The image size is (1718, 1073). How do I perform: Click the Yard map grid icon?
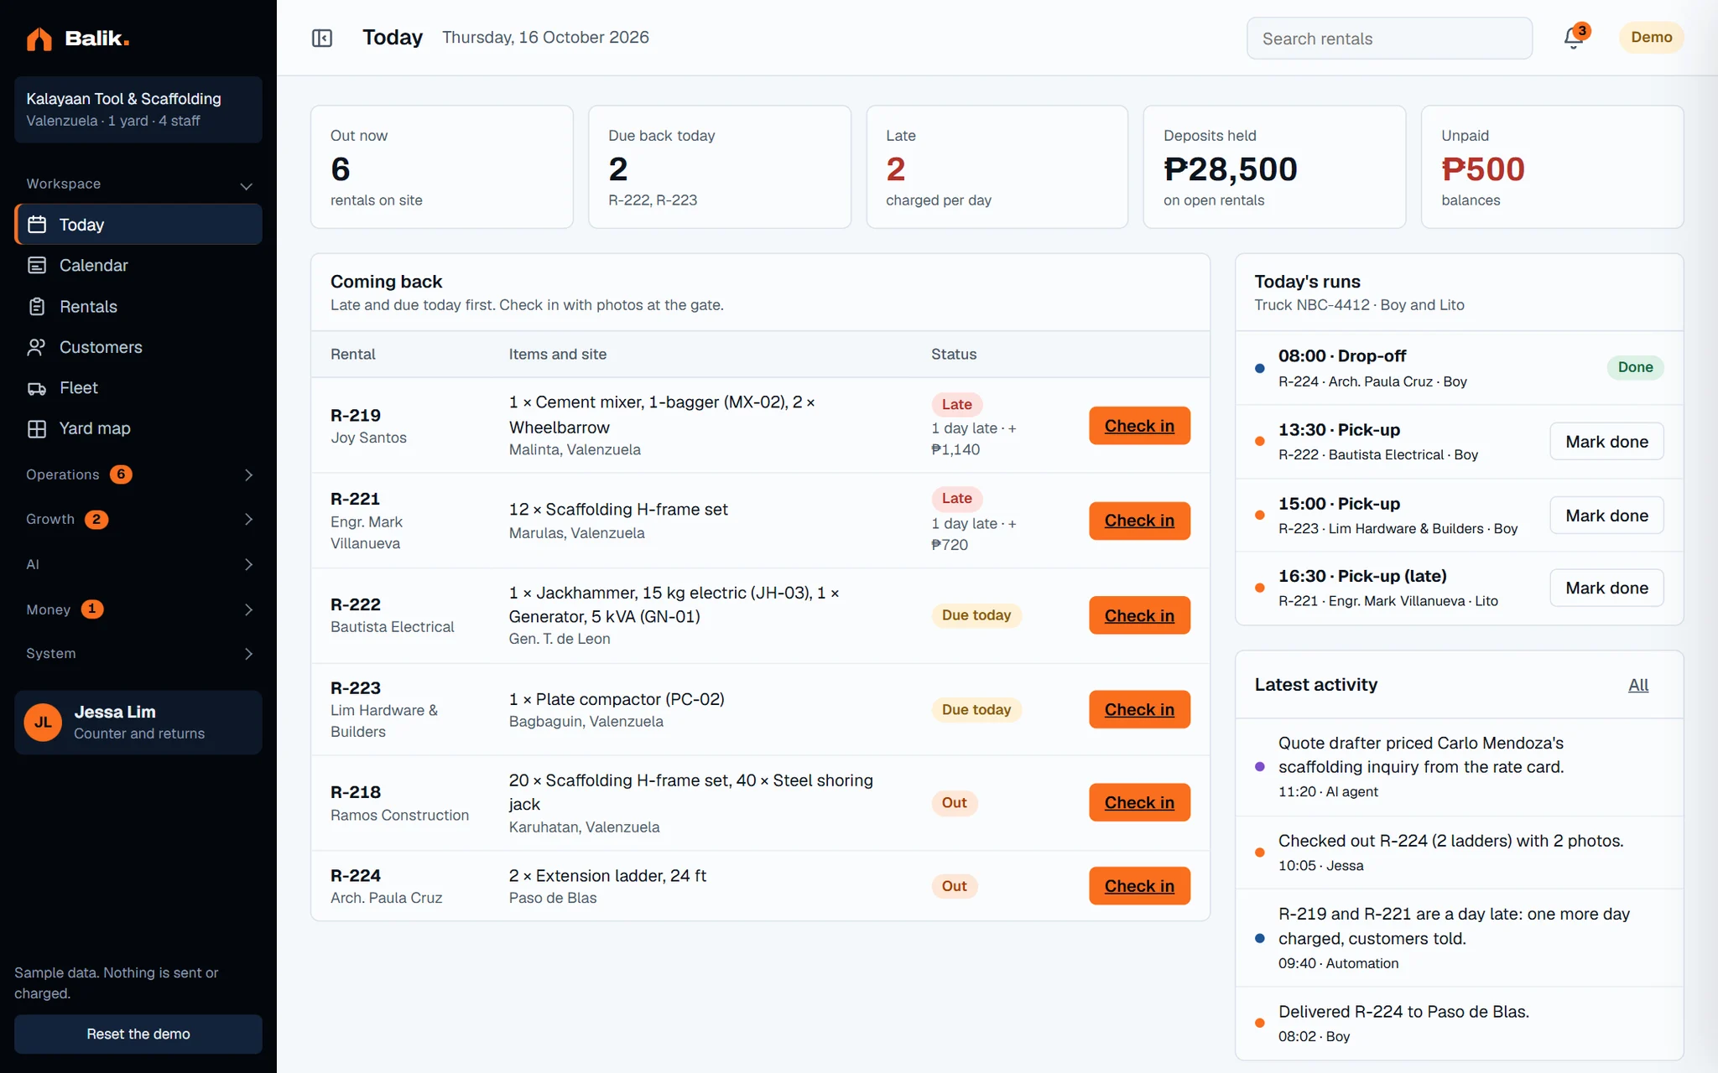37,428
